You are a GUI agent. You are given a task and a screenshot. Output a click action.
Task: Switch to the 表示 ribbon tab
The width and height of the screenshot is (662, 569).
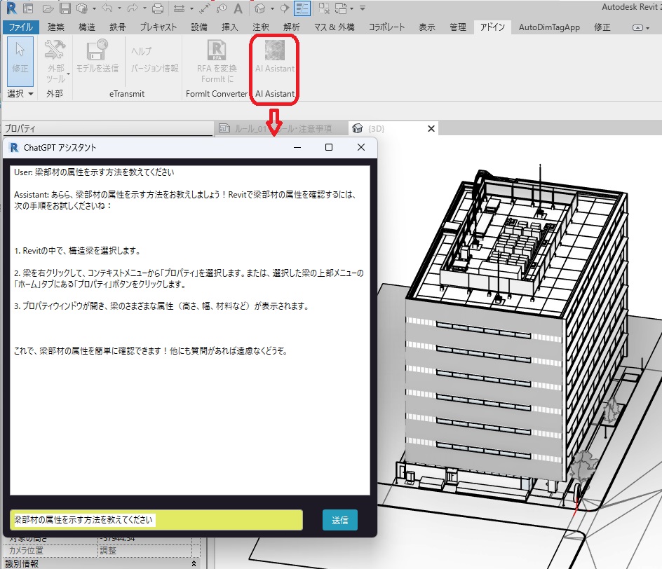[x=427, y=27]
